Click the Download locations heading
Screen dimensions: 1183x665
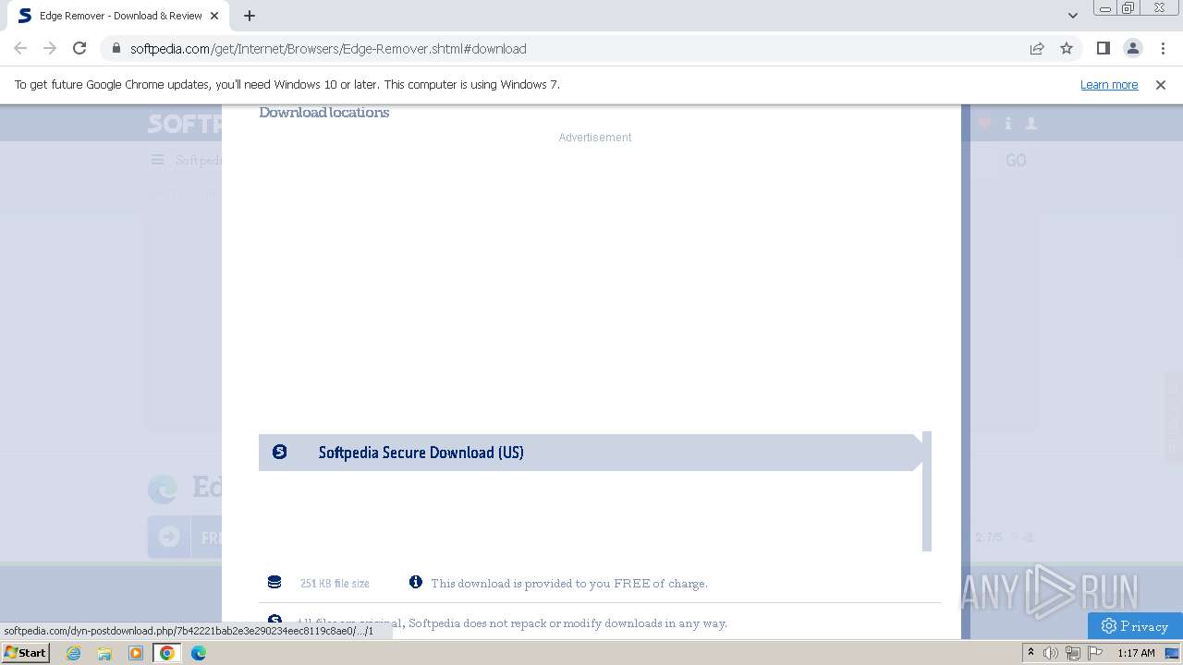(x=324, y=113)
